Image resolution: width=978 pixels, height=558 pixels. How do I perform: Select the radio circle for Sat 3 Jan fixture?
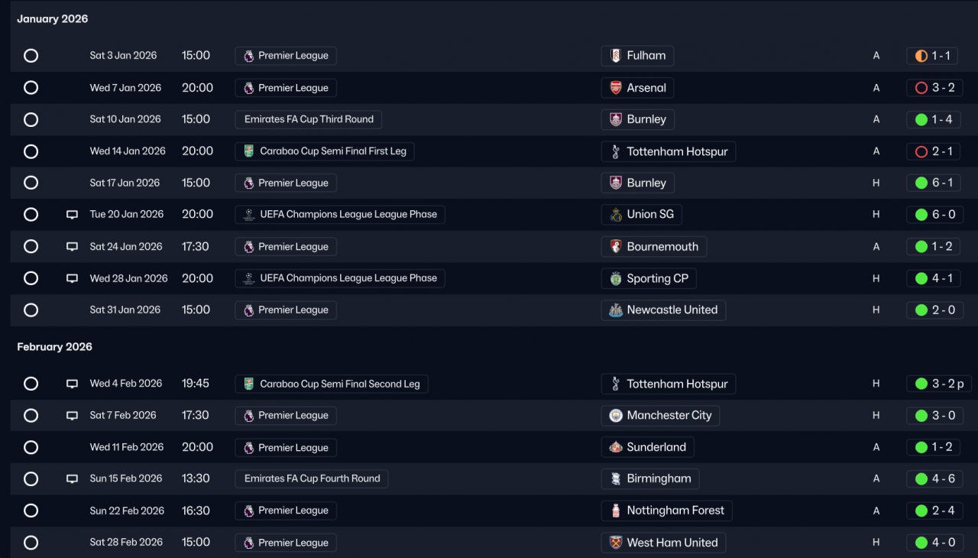(x=31, y=56)
